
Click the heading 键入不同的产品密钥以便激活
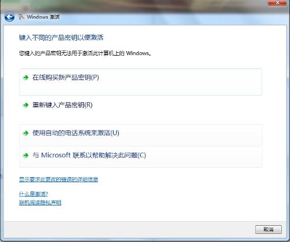point(61,38)
